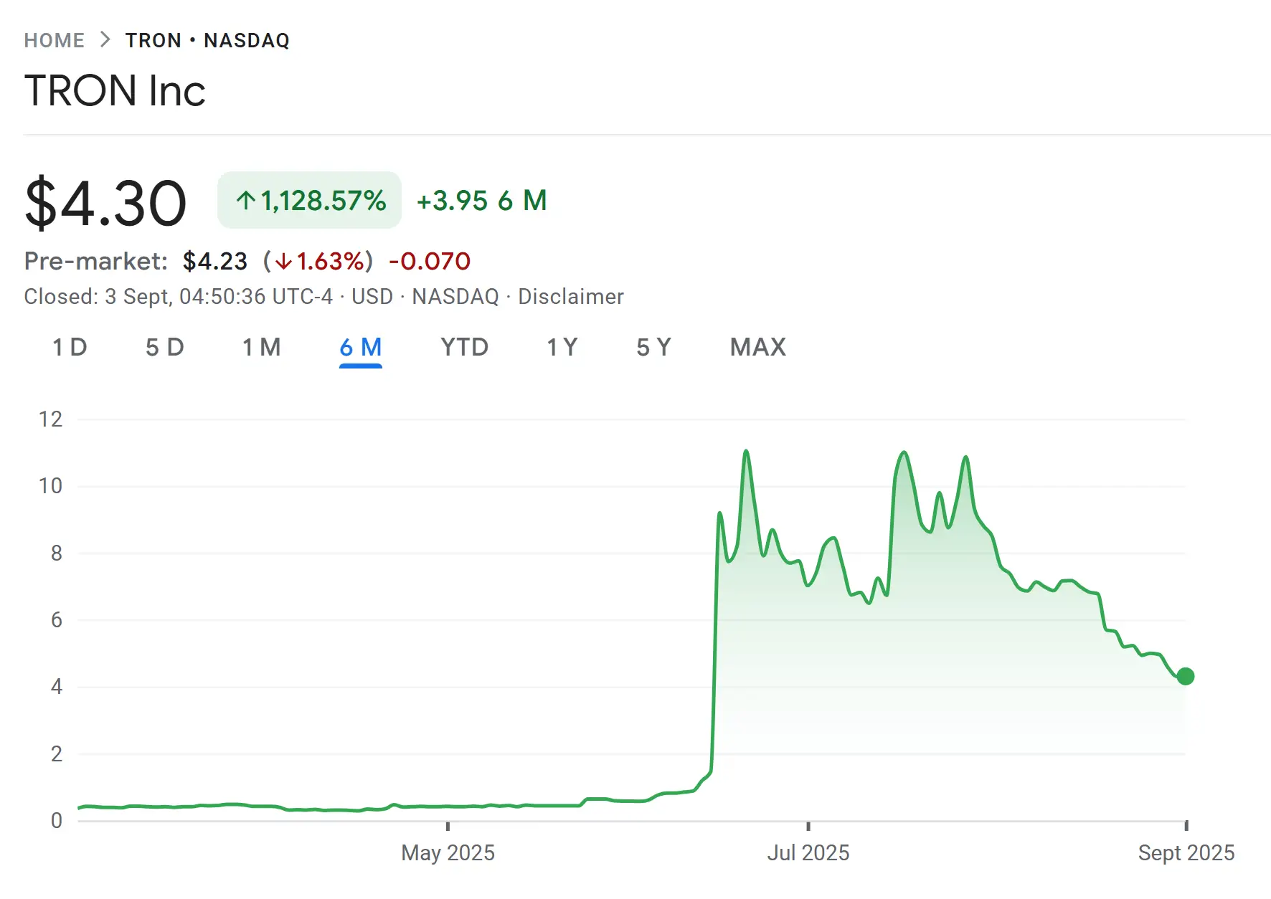Select the 1 D time range tab
Viewport: 1271px width, 899px height.
[70, 348]
